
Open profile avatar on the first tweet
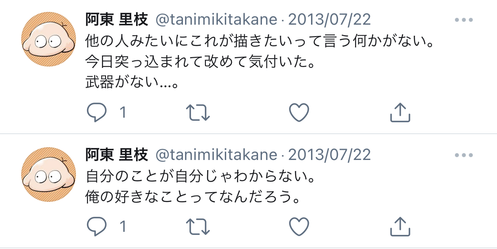coord(49,39)
